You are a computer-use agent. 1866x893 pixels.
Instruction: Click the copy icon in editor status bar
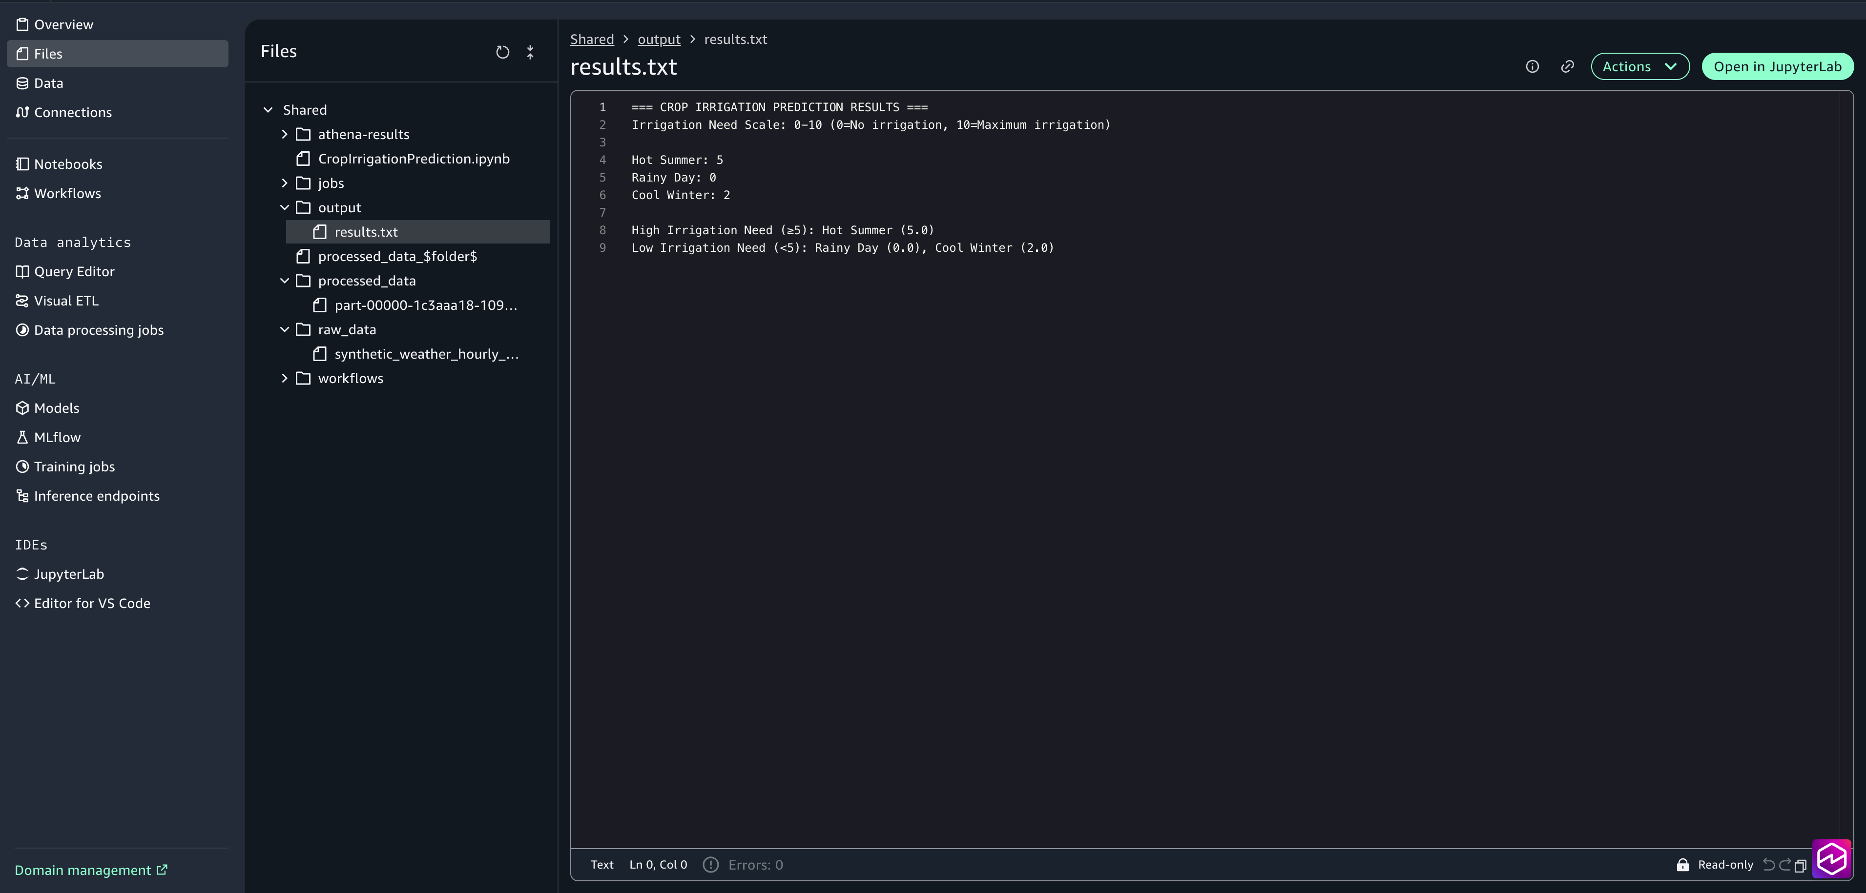[x=1800, y=866]
